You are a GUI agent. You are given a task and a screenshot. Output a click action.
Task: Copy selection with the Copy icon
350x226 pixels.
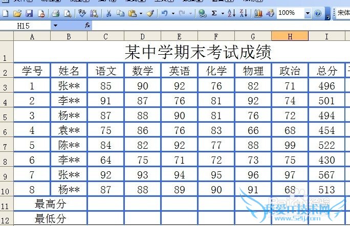coord(121,13)
